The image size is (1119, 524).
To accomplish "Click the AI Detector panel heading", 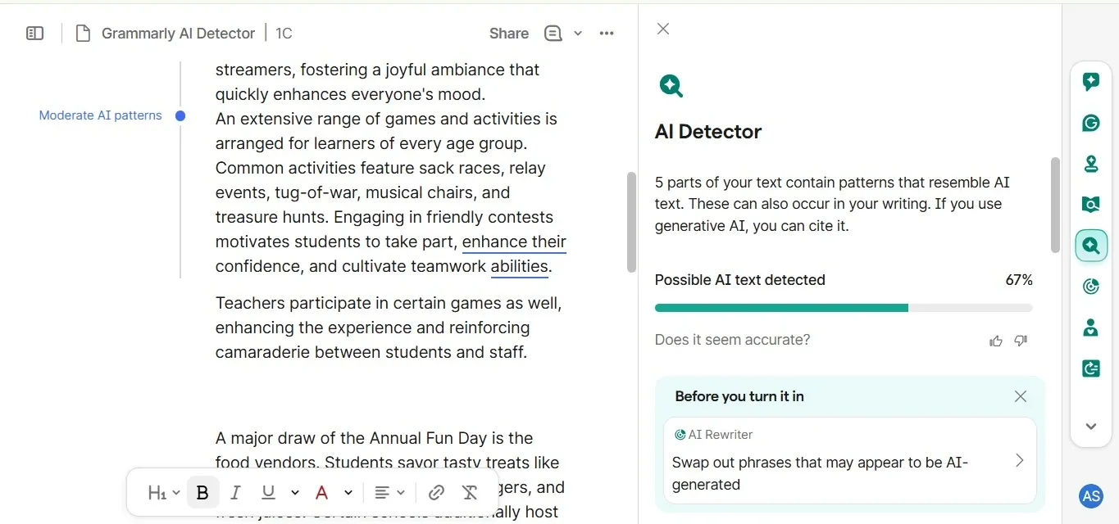I will (x=708, y=132).
